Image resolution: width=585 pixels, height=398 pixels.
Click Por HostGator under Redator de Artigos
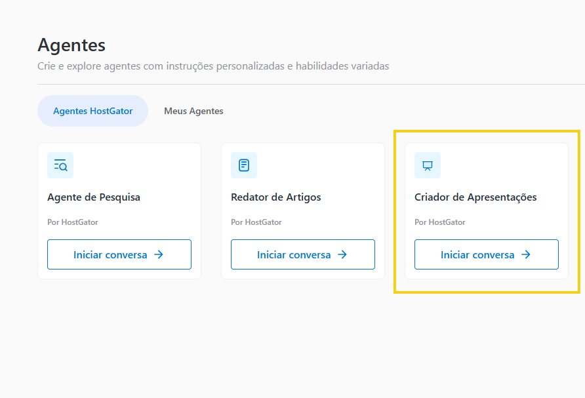coord(256,222)
